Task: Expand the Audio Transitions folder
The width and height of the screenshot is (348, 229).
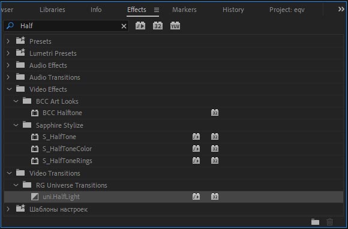Action: tap(8, 77)
